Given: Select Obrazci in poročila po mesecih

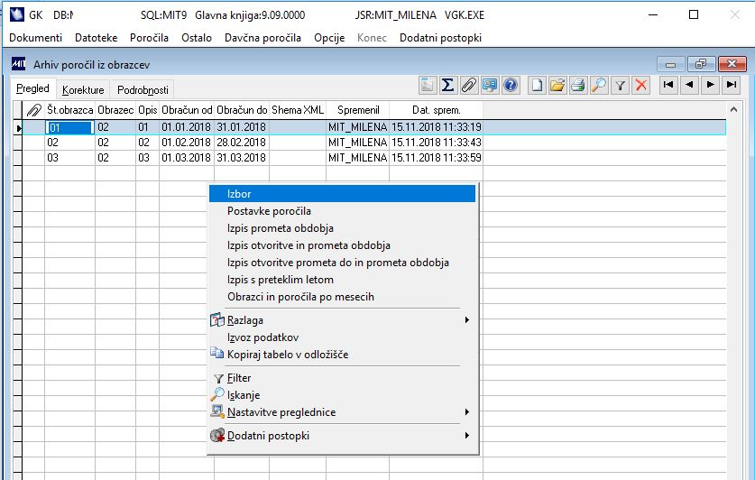Looking at the screenshot, I should [343, 297].
